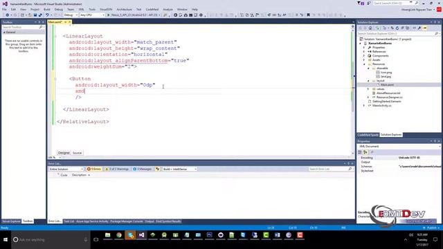Expand the References node in Solution Explorer
The width and height of the screenshot is (443, 249).
[364, 52]
